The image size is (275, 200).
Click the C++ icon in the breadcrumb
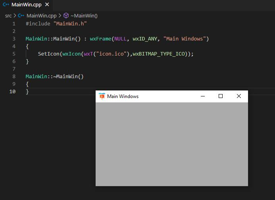(x=21, y=15)
